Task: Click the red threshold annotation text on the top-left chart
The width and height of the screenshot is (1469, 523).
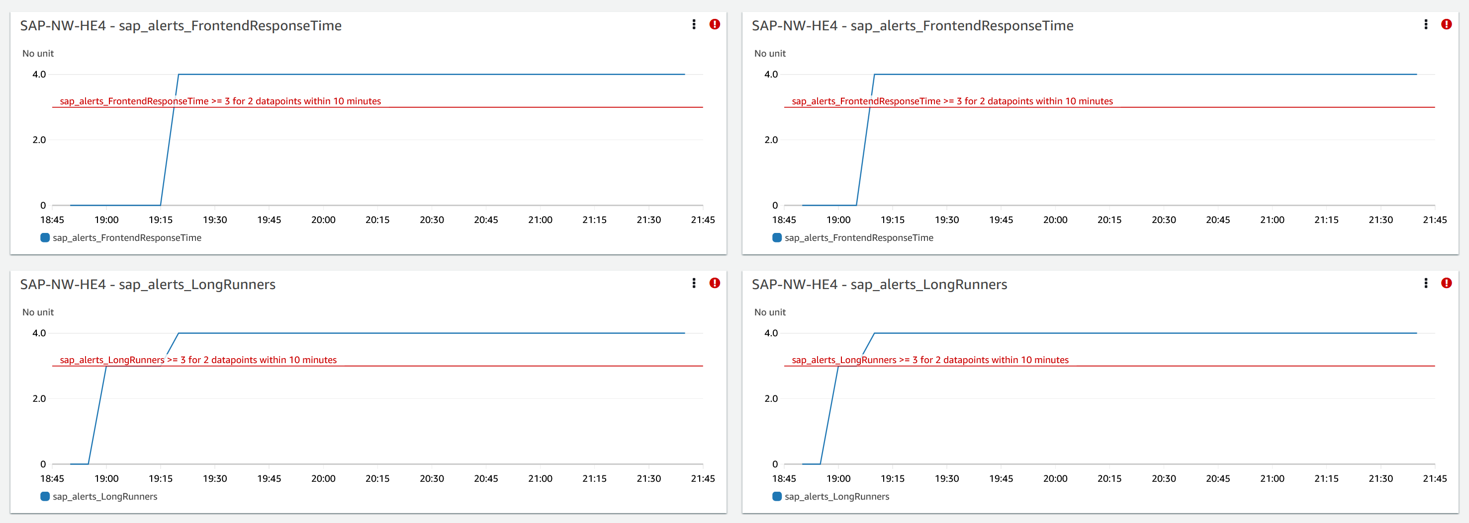Action: (x=221, y=101)
